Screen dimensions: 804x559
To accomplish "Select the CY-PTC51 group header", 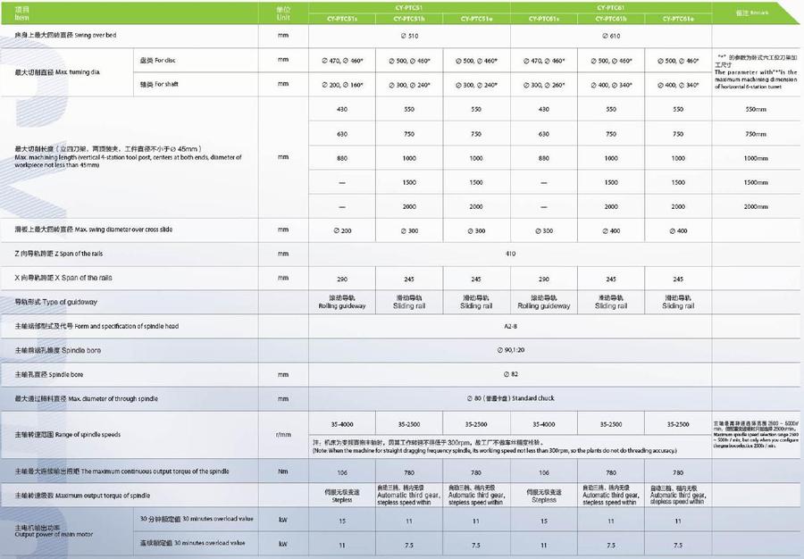I will (409, 8).
